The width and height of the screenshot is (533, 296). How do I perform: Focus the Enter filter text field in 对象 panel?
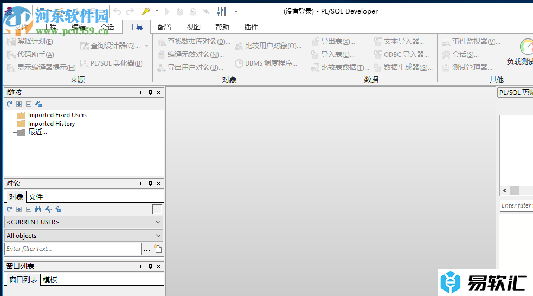click(73, 249)
